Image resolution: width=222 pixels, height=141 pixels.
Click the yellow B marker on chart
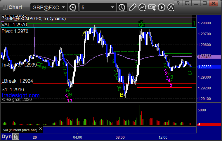[x=122, y=95]
